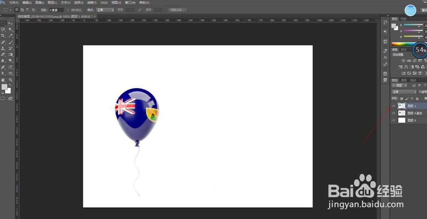This screenshot has height=219, width=427.
Task: Select the Healing Brush tool
Action: coord(3,42)
